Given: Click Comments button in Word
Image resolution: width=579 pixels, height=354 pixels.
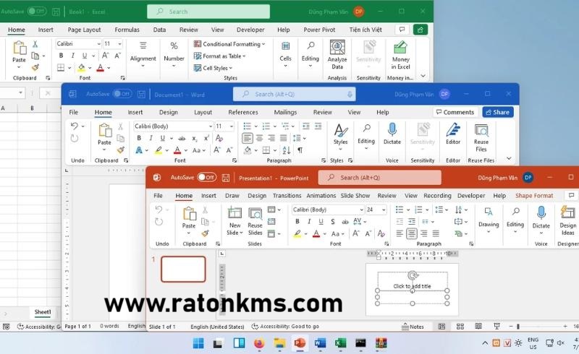Looking at the screenshot, I should [455, 112].
